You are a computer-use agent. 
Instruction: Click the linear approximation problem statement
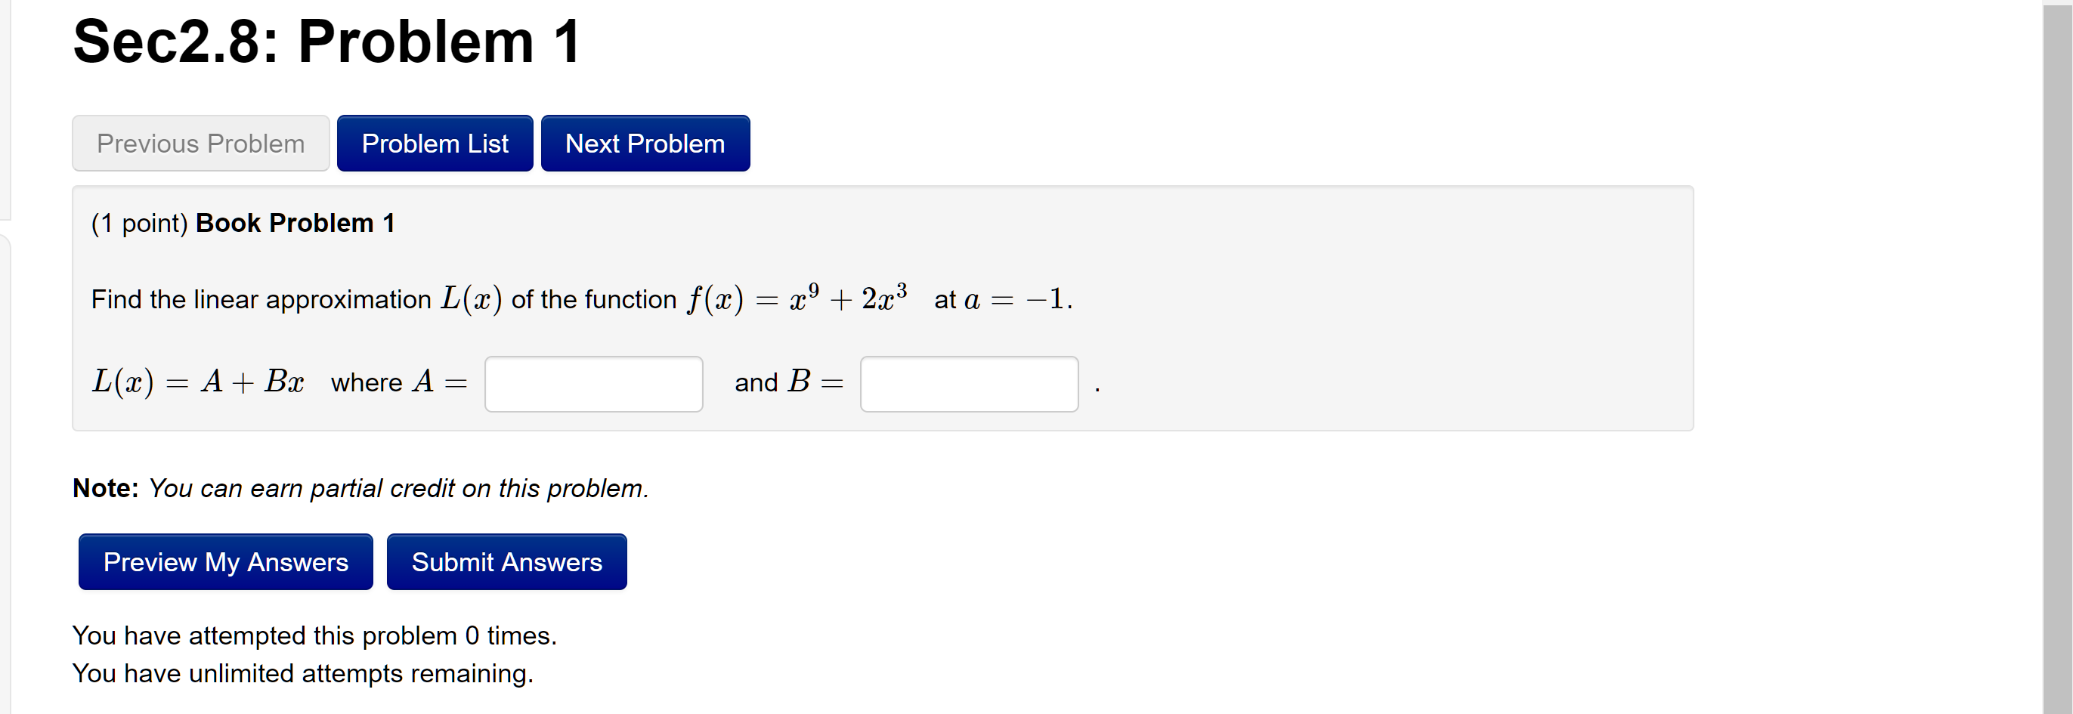[580, 299]
